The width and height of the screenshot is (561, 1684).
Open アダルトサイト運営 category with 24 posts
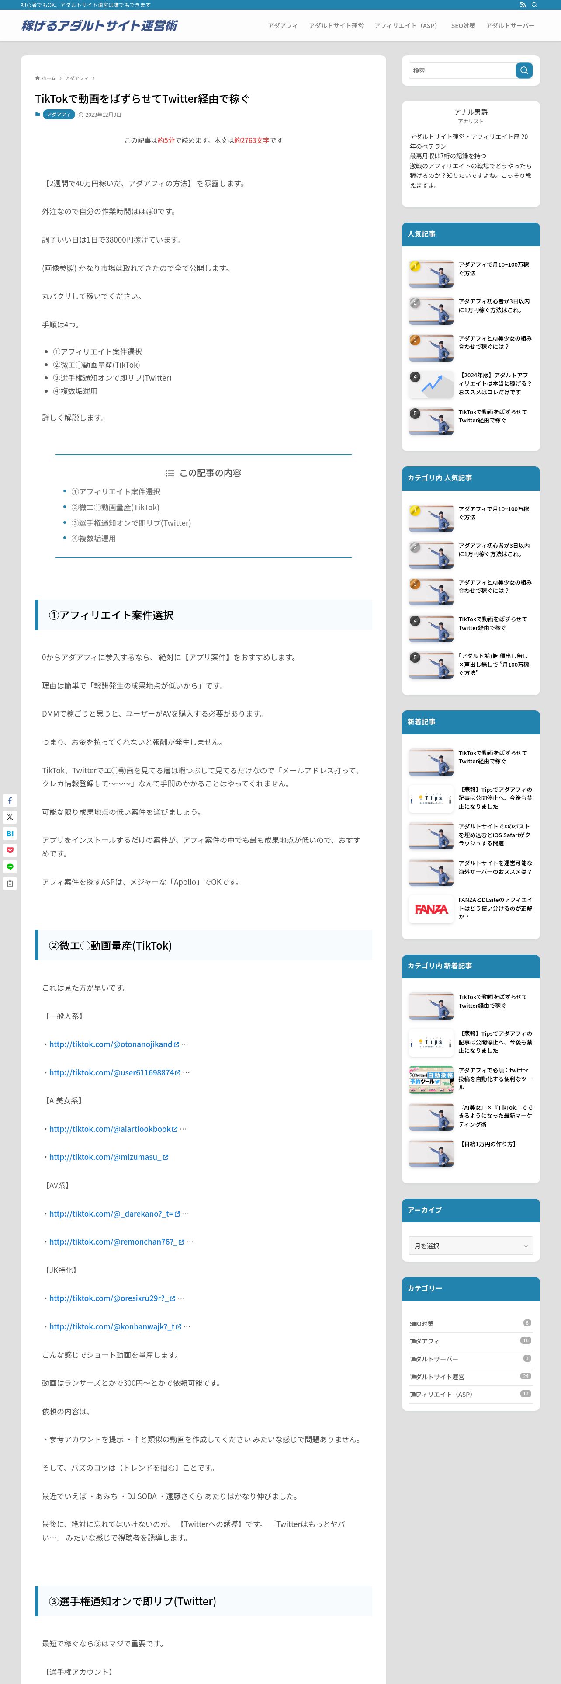tap(470, 1376)
